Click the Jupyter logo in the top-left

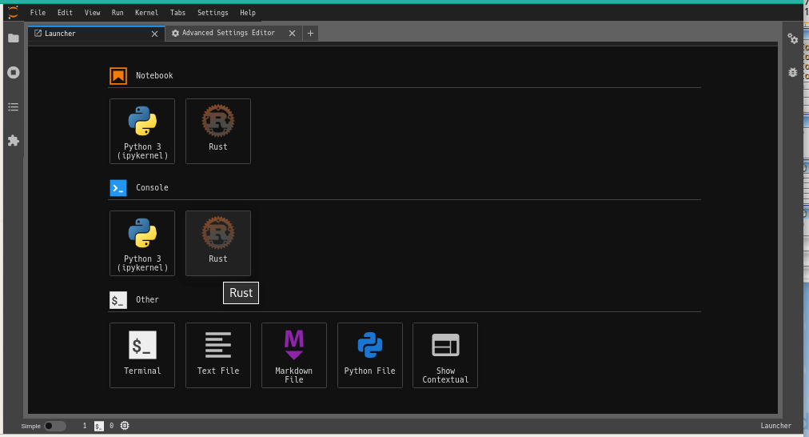coord(13,12)
